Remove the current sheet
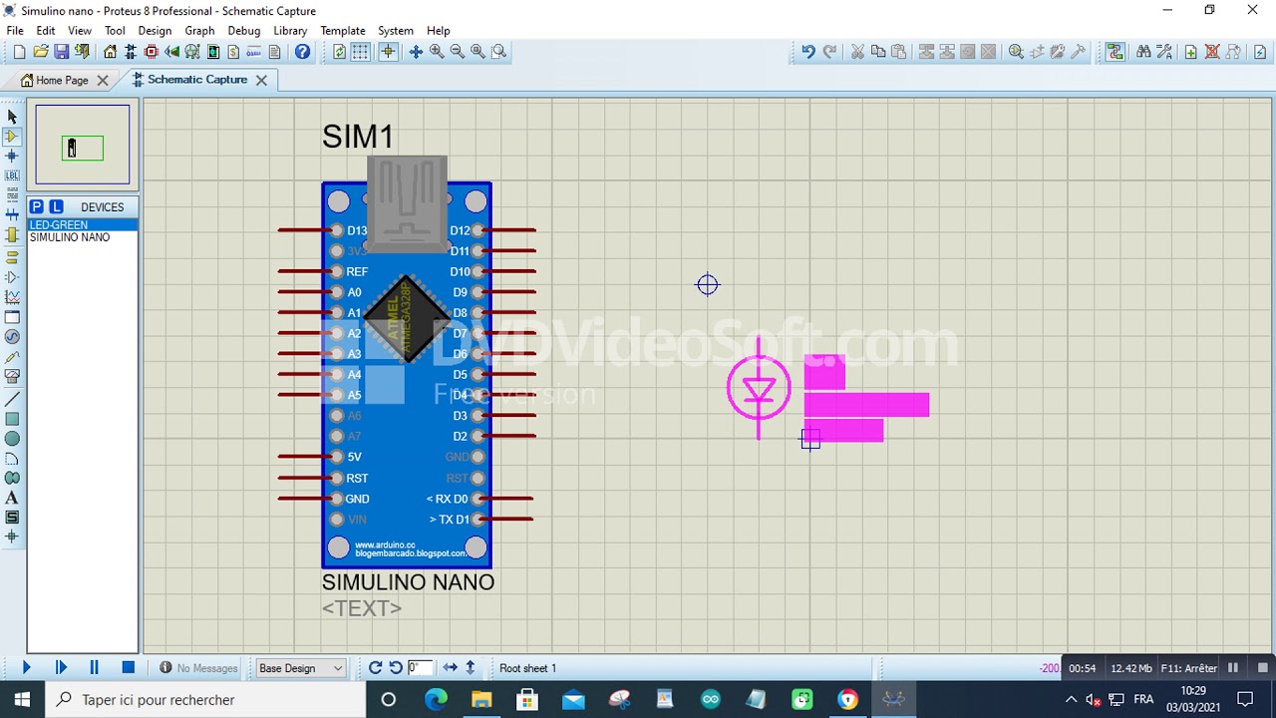This screenshot has height=718, width=1276. tap(1212, 52)
